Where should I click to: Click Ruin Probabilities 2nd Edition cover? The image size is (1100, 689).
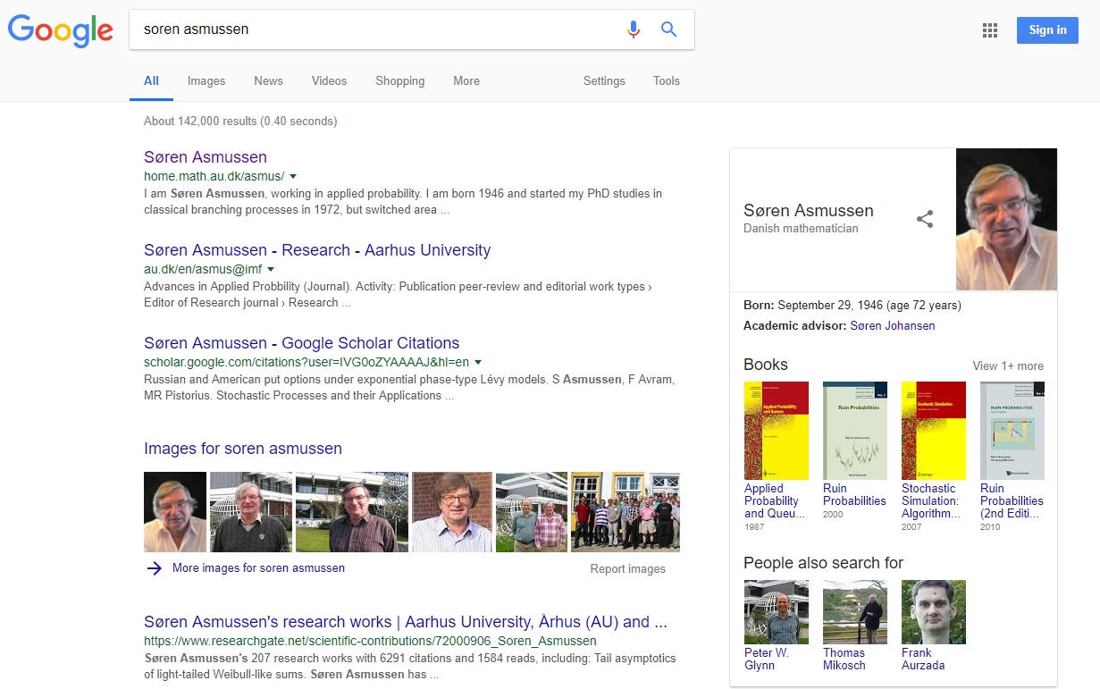pyautogui.click(x=1012, y=431)
